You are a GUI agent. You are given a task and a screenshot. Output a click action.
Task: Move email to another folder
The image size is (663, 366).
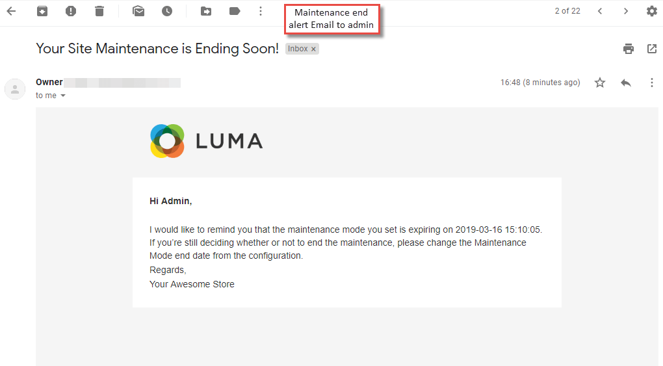pos(206,11)
